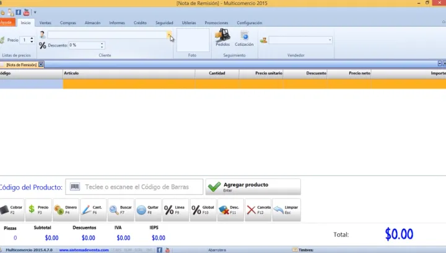Viewport: 446px width, 253px height.
Task: Switch to the Ventas ribbon tab
Action: click(45, 23)
